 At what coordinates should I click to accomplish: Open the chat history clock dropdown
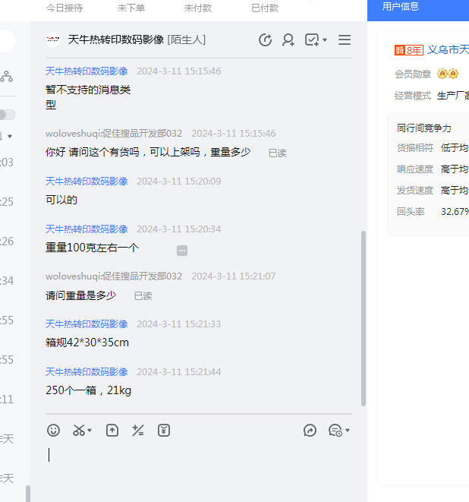click(338, 430)
